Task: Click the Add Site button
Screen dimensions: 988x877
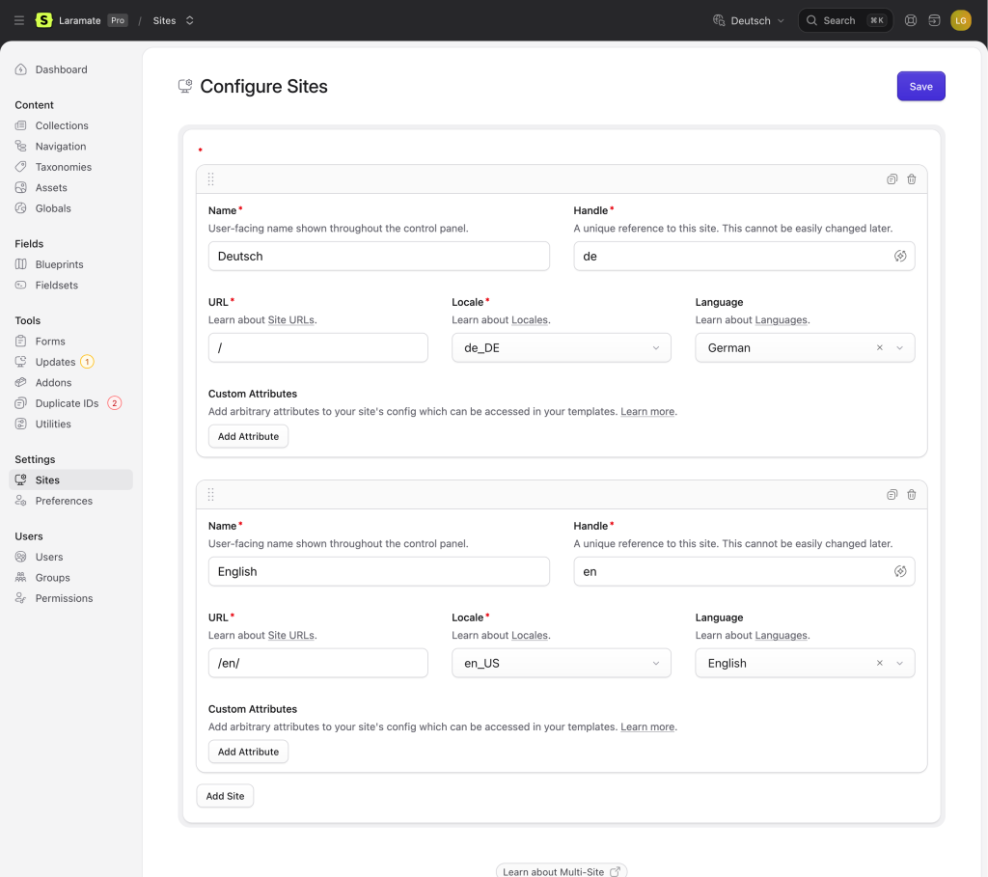Action: click(x=225, y=796)
